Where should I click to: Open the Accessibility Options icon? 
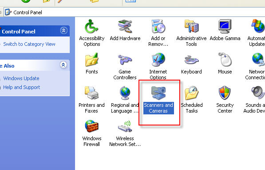point(91,26)
